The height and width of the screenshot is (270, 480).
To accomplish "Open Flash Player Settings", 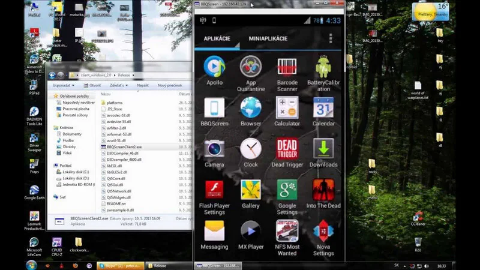I will coord(214,197).
